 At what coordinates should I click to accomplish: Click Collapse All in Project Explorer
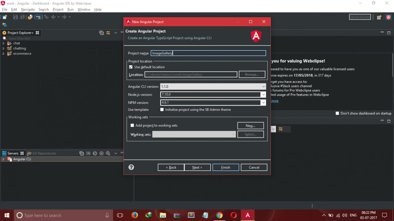click(101, 33)
